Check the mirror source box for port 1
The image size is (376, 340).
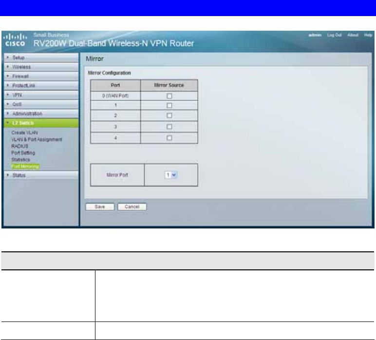click(x=169, y=105)
